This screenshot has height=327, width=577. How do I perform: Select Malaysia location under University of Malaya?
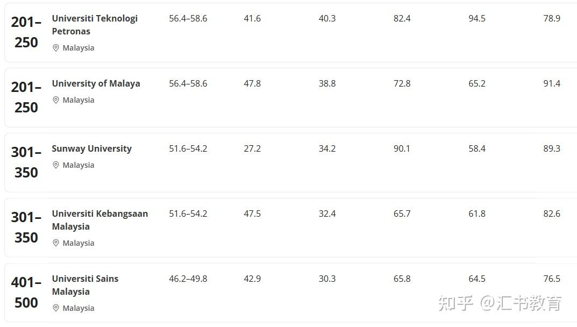(x=78, y=100)
